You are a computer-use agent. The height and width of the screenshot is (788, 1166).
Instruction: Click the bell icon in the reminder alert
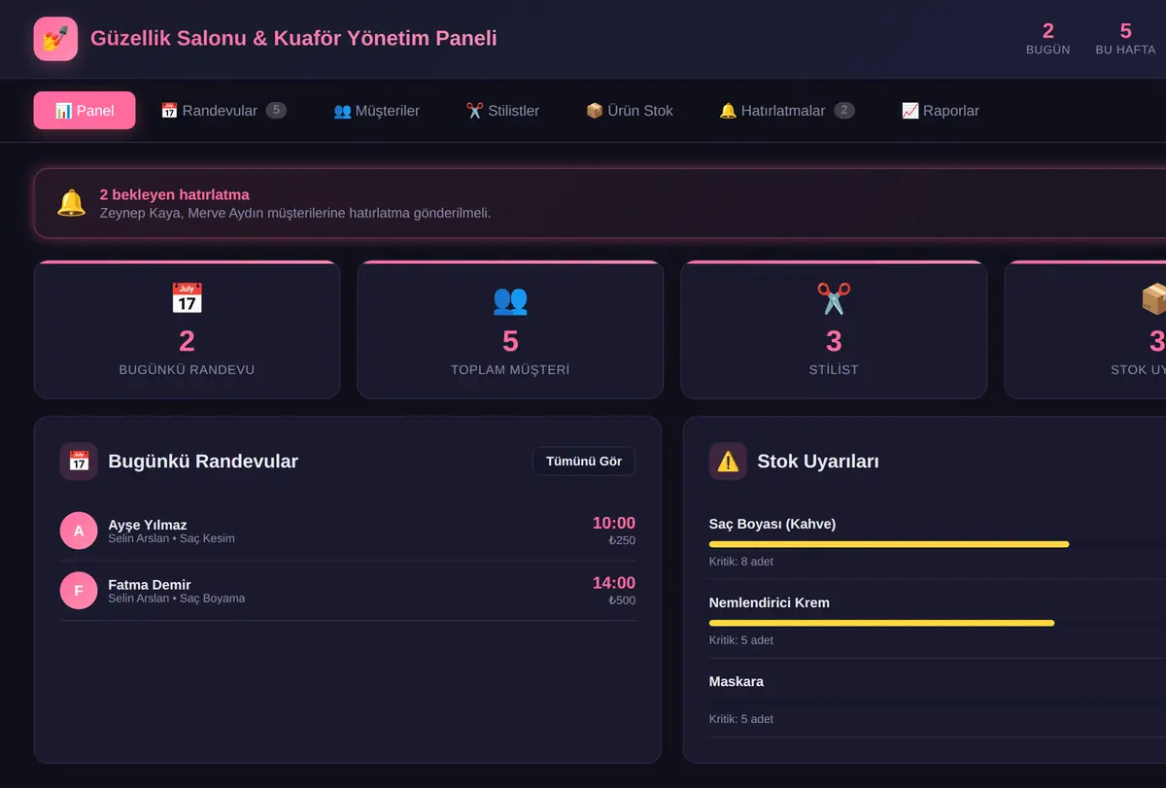[71, 203]
